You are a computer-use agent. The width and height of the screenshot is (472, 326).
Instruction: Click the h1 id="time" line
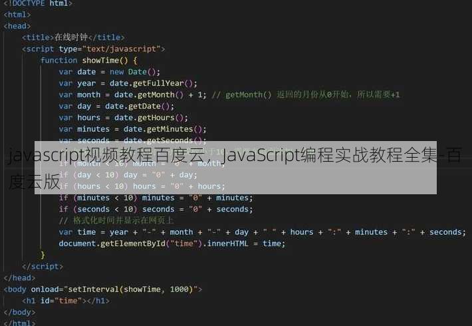click(66, 301)
